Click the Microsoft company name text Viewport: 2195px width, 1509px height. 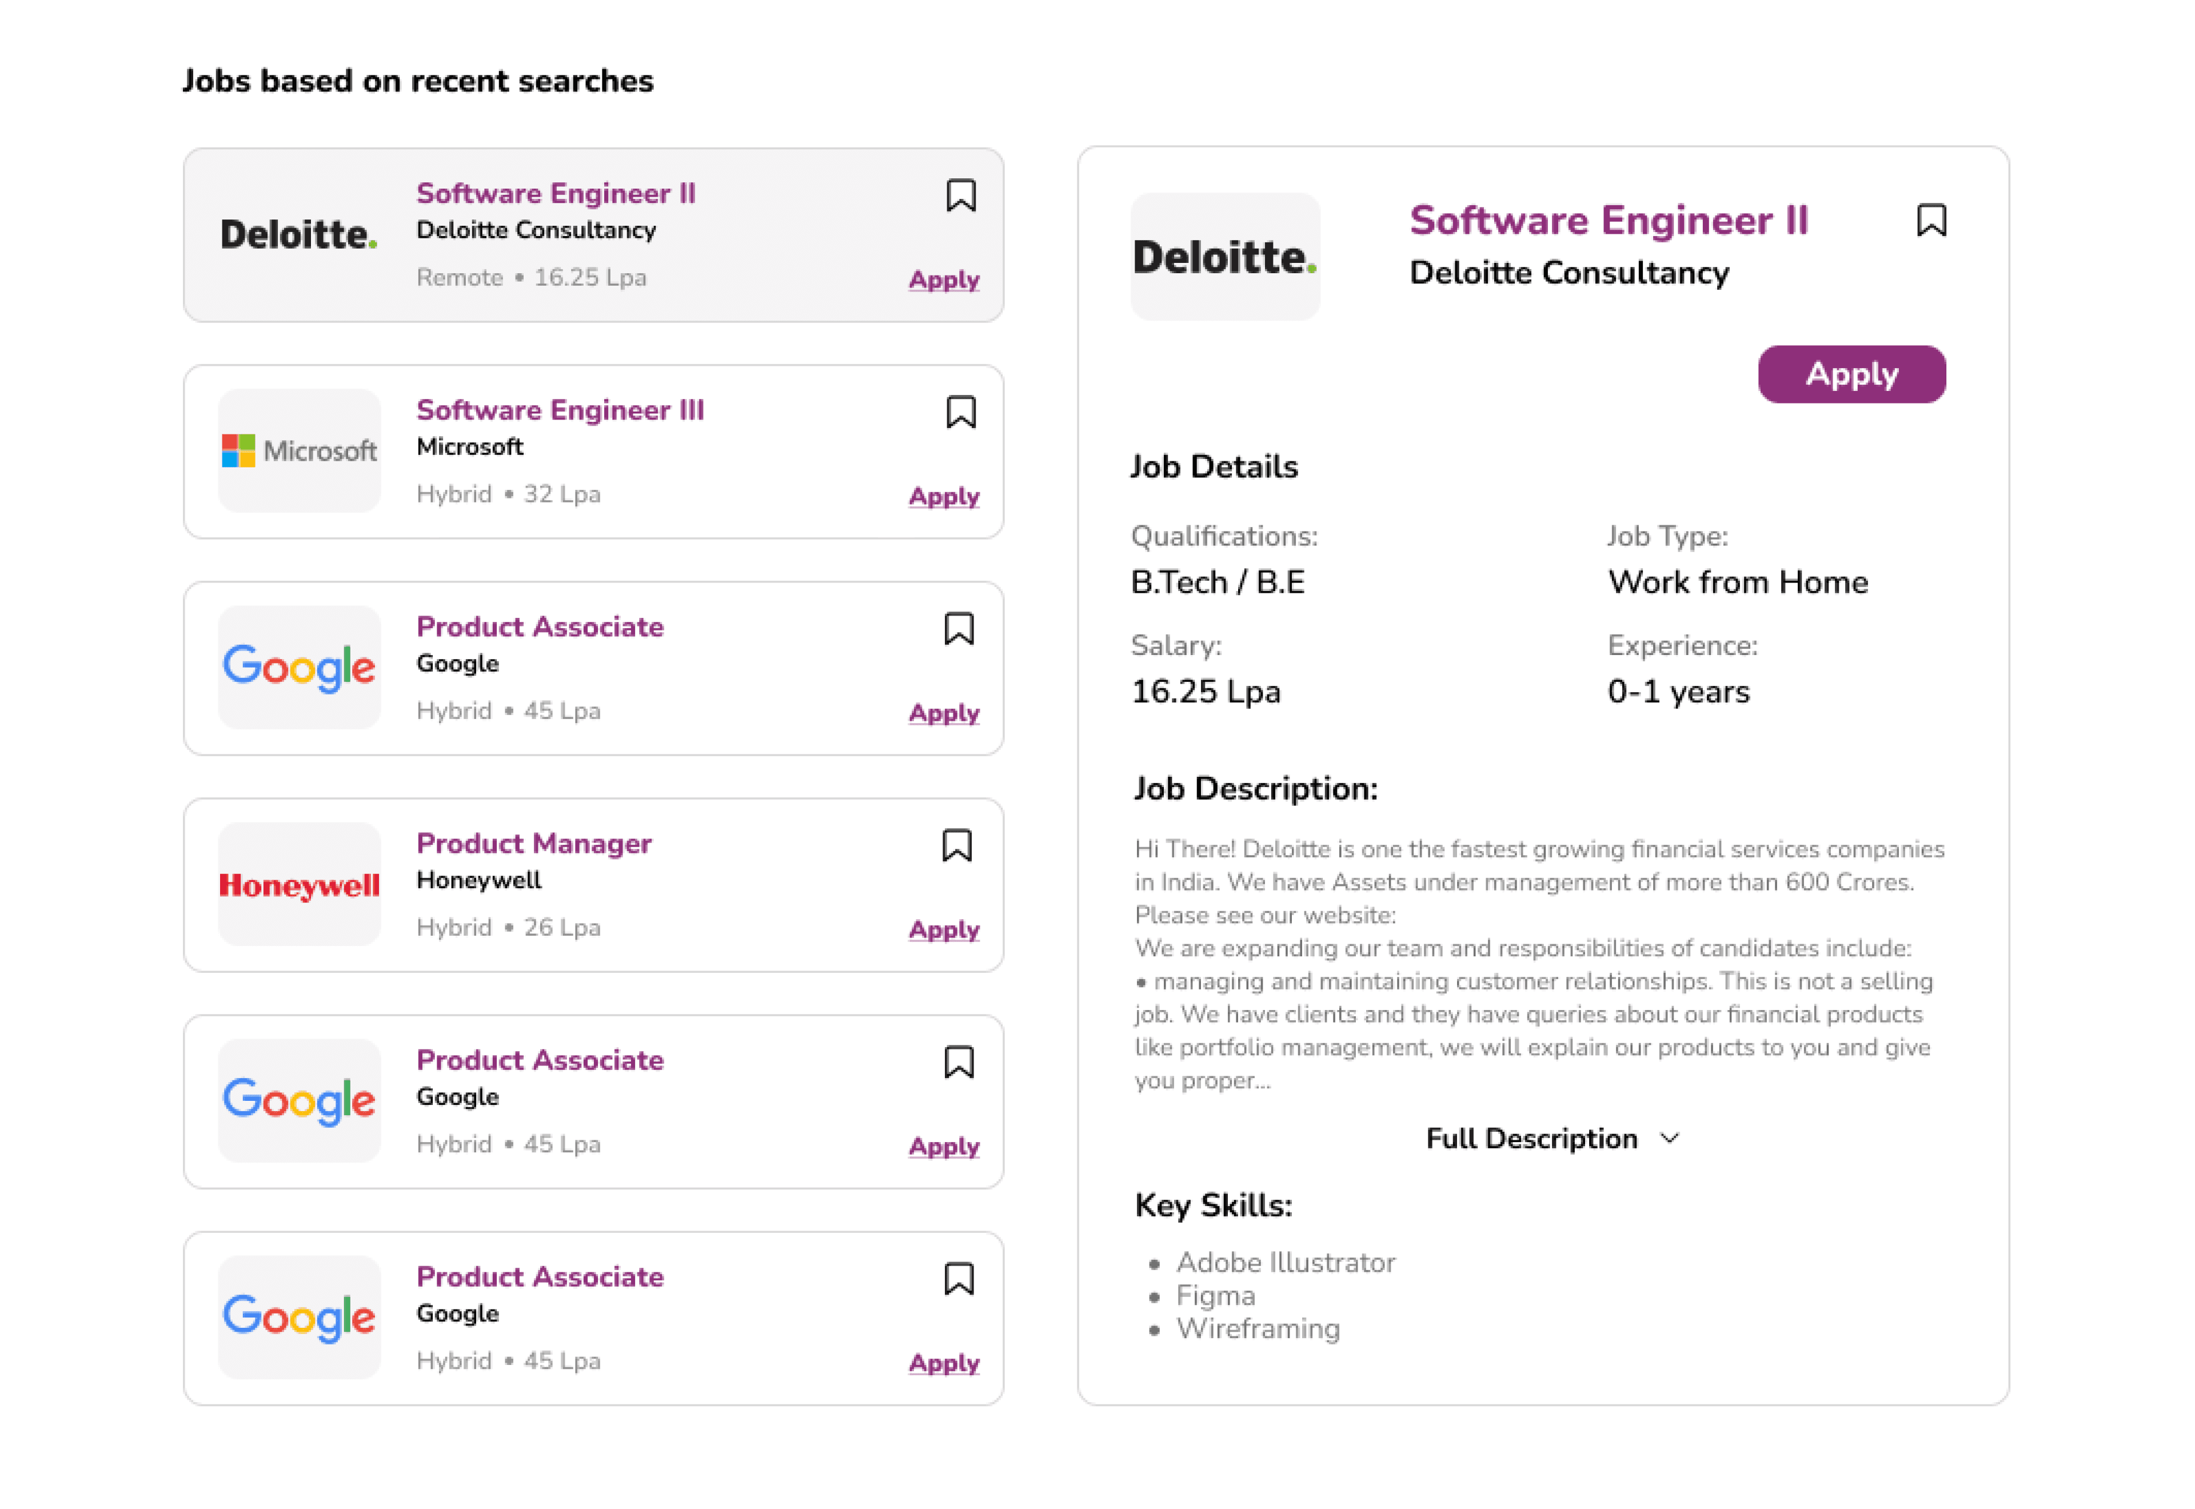pyautogui.click(x=470, y=446)
